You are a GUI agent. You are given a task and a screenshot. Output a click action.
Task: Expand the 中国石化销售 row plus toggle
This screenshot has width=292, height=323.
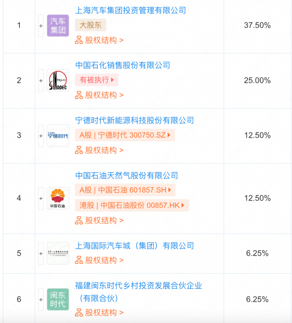[41, 80]
